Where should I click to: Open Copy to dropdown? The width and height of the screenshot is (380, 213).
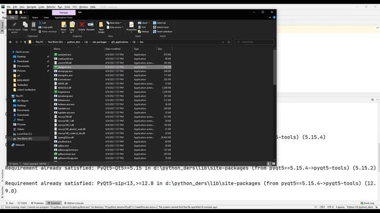[72, 27]
